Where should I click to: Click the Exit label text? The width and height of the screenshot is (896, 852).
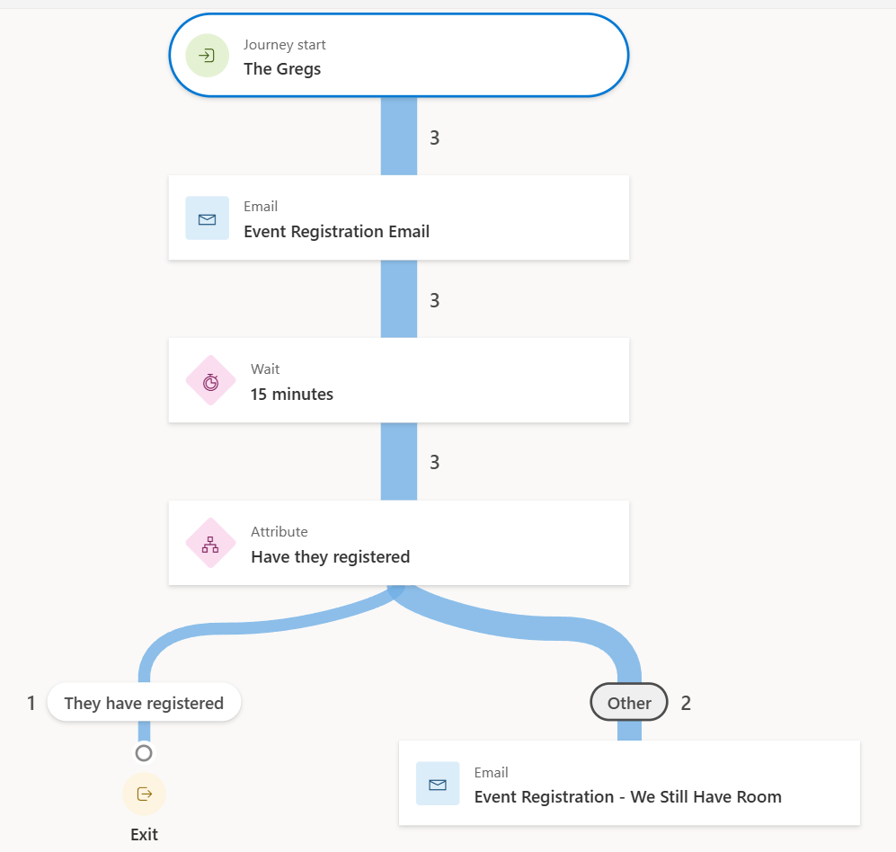click(x=144, y=835)
